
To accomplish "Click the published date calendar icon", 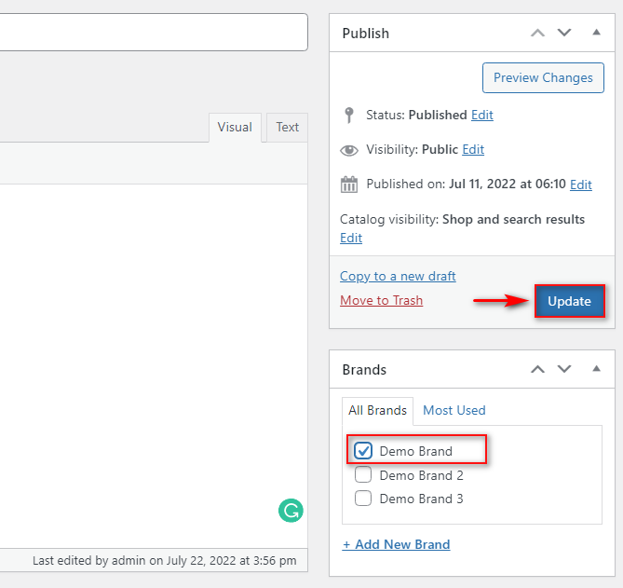I will click(349, 185).
